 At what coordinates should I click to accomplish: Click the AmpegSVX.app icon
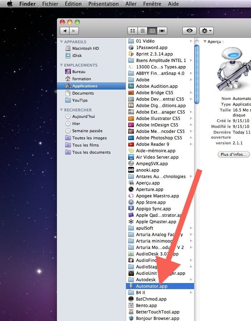pos(131,164)
